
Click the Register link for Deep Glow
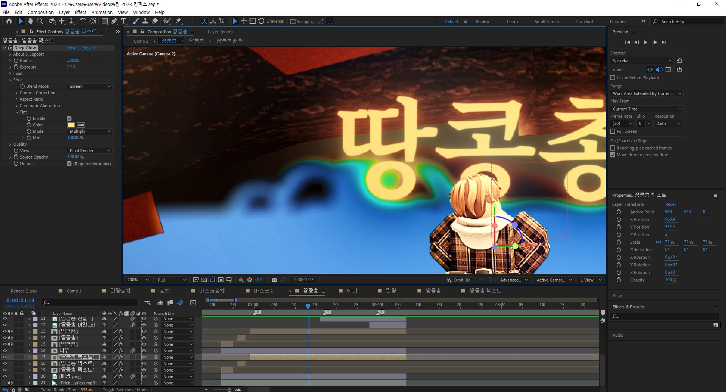tap(90, 48)
